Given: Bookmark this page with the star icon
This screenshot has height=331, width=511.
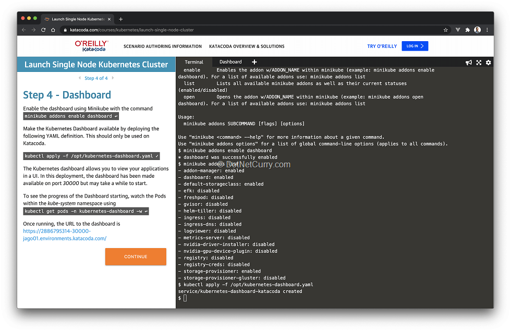Looking at the screenshot, I should point(446,30).
